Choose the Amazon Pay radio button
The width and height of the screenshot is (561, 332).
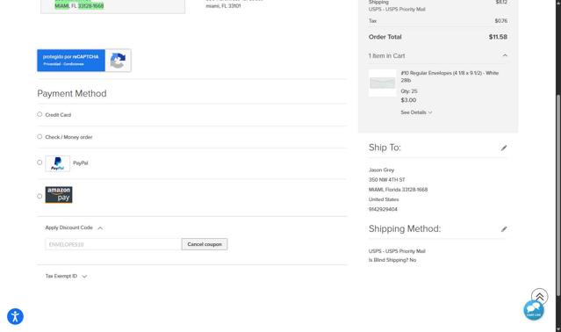(40, 196)
